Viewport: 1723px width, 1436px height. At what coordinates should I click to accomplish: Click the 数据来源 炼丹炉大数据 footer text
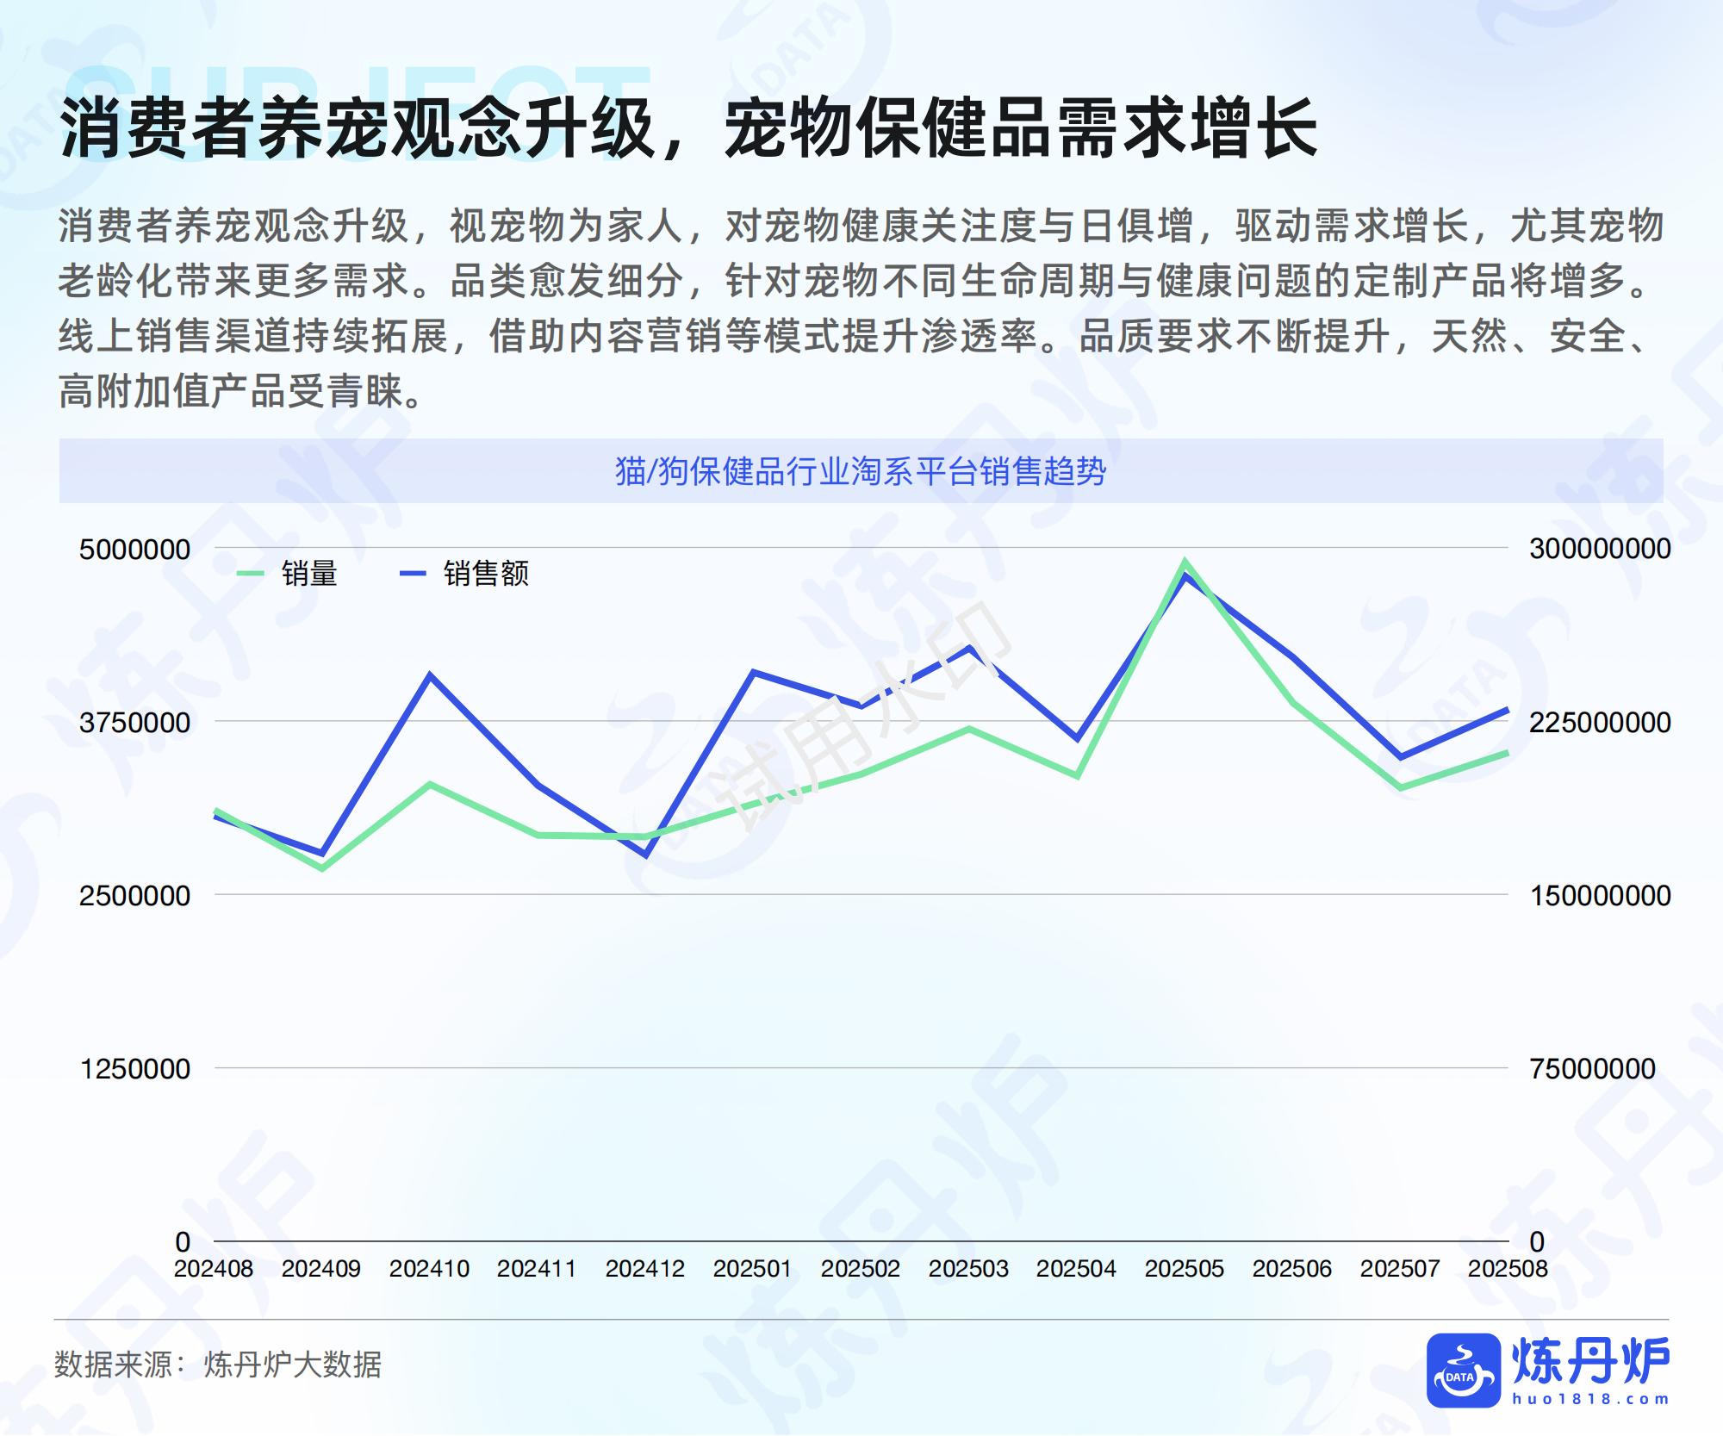coord(218,1365)
